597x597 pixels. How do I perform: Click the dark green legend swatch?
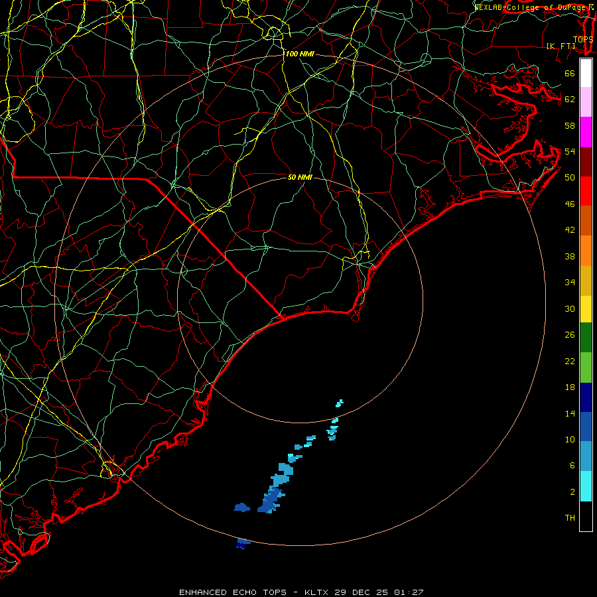[x=586, y=338]
